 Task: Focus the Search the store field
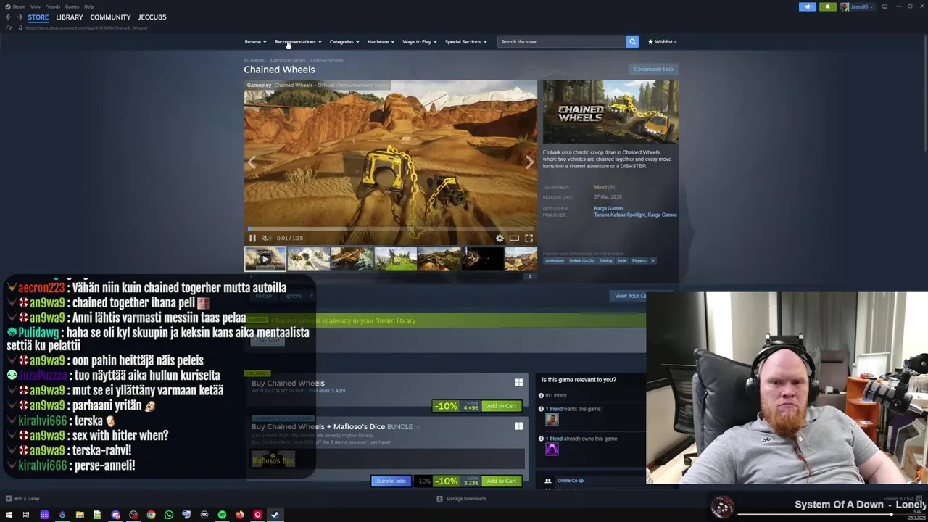tap(562, 41)
